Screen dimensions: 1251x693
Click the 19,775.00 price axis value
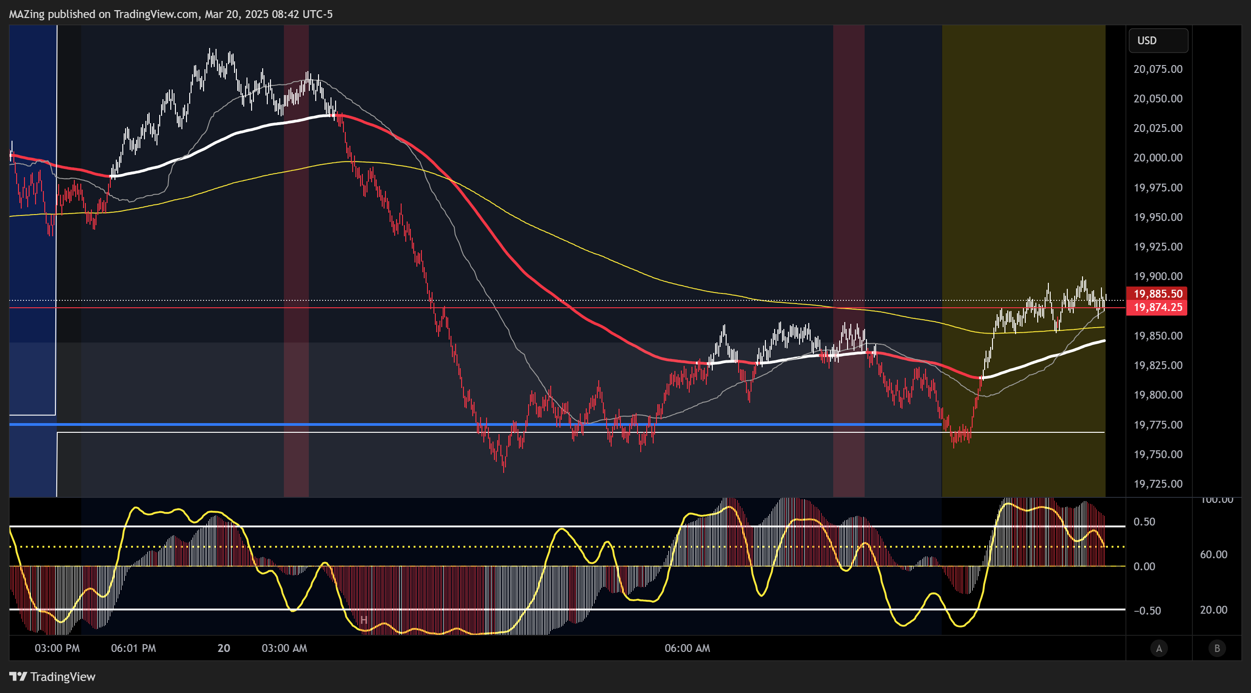click(x=1158, y=425)
